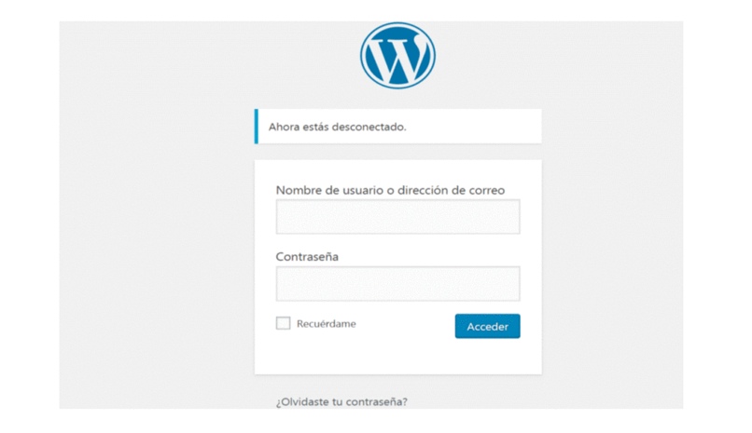Click the blue bar on the logout notice
Viewport: 752px width, 433px height.
256,127
